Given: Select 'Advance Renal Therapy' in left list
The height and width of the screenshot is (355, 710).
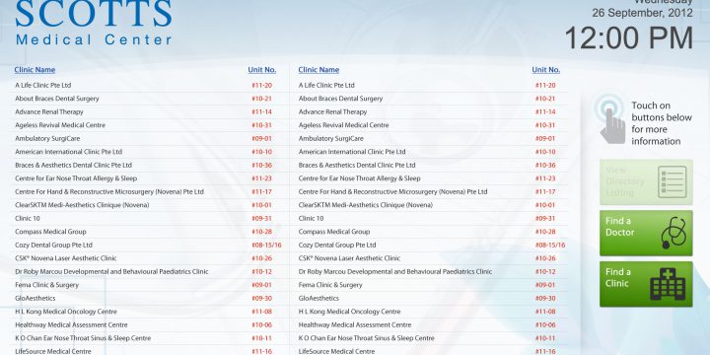Looking at the screenshot, I should (49, 111).
